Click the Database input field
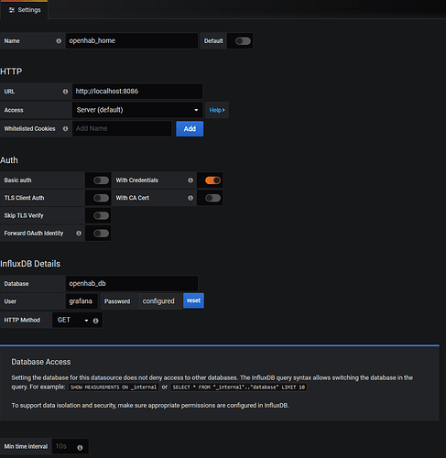Viewport: 446px width, 458px height. click(x=132, y=284)
